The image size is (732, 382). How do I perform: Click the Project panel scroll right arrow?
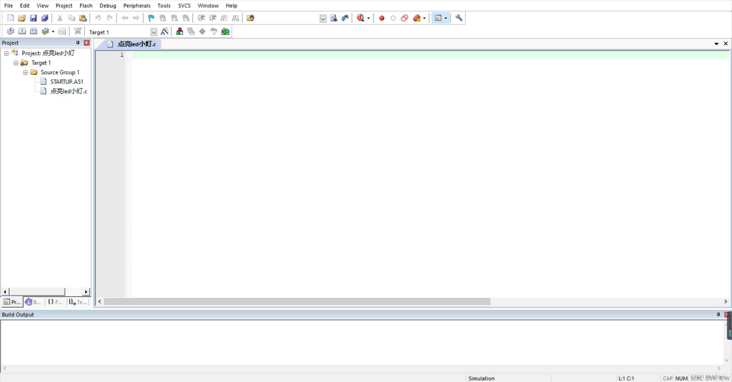coord(86,292)
